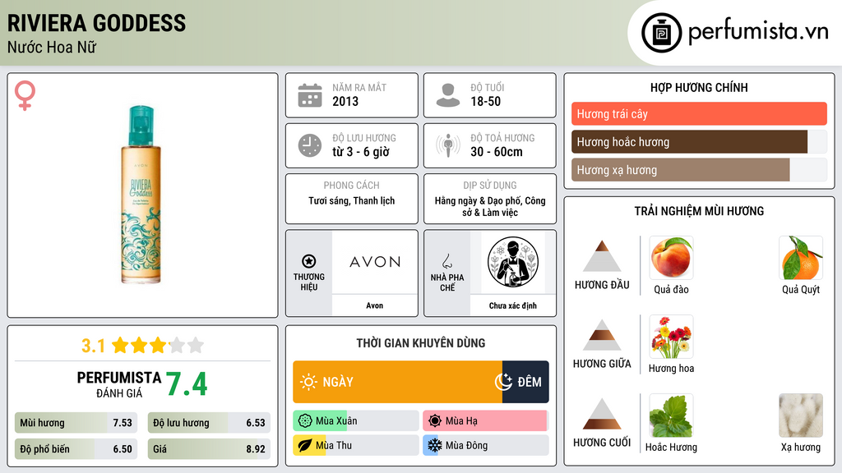
Task: Click the sillage person icon for Độ toả hương
Action: (448, 145)
